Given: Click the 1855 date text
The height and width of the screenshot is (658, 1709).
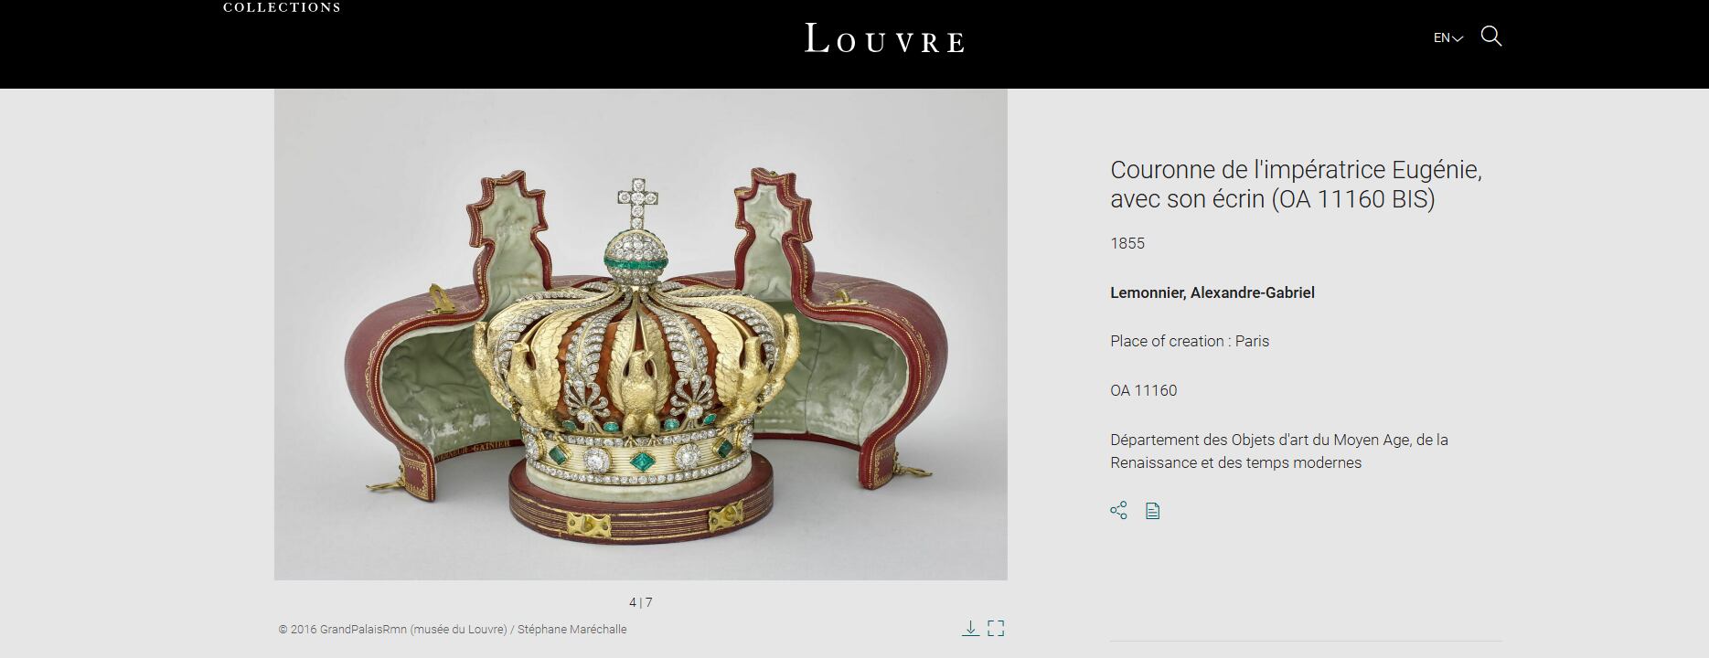Looking at the screenshot, I should coord(1127,243).
